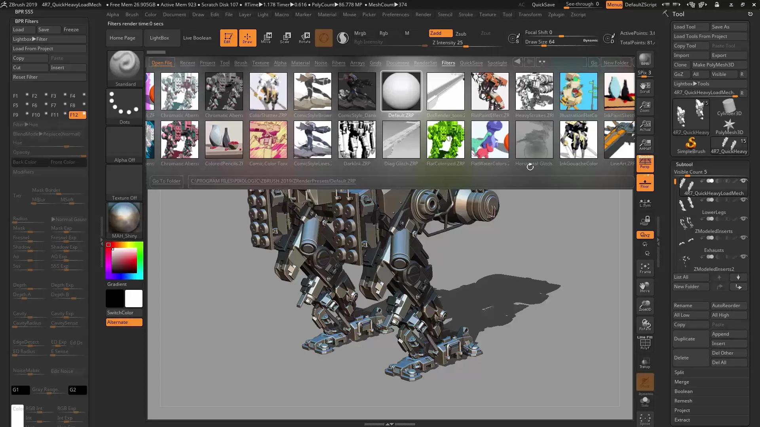Switch to the Spotlight LightBox tab
Viewport: 760px width, 427px height.
coord(497,63)
